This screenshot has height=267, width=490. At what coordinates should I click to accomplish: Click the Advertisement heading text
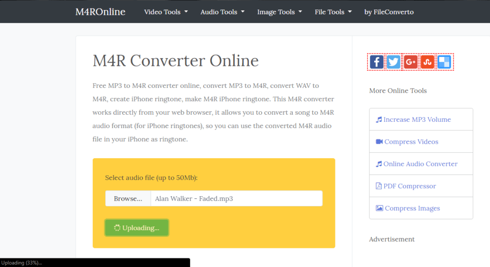point(392,239)
